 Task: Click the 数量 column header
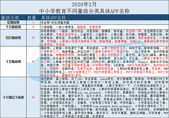pos(31,18)
